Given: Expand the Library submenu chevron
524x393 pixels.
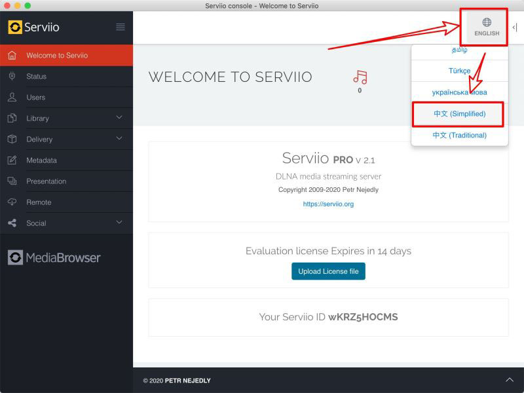Looking at the screenshot, I should (119, 117).
